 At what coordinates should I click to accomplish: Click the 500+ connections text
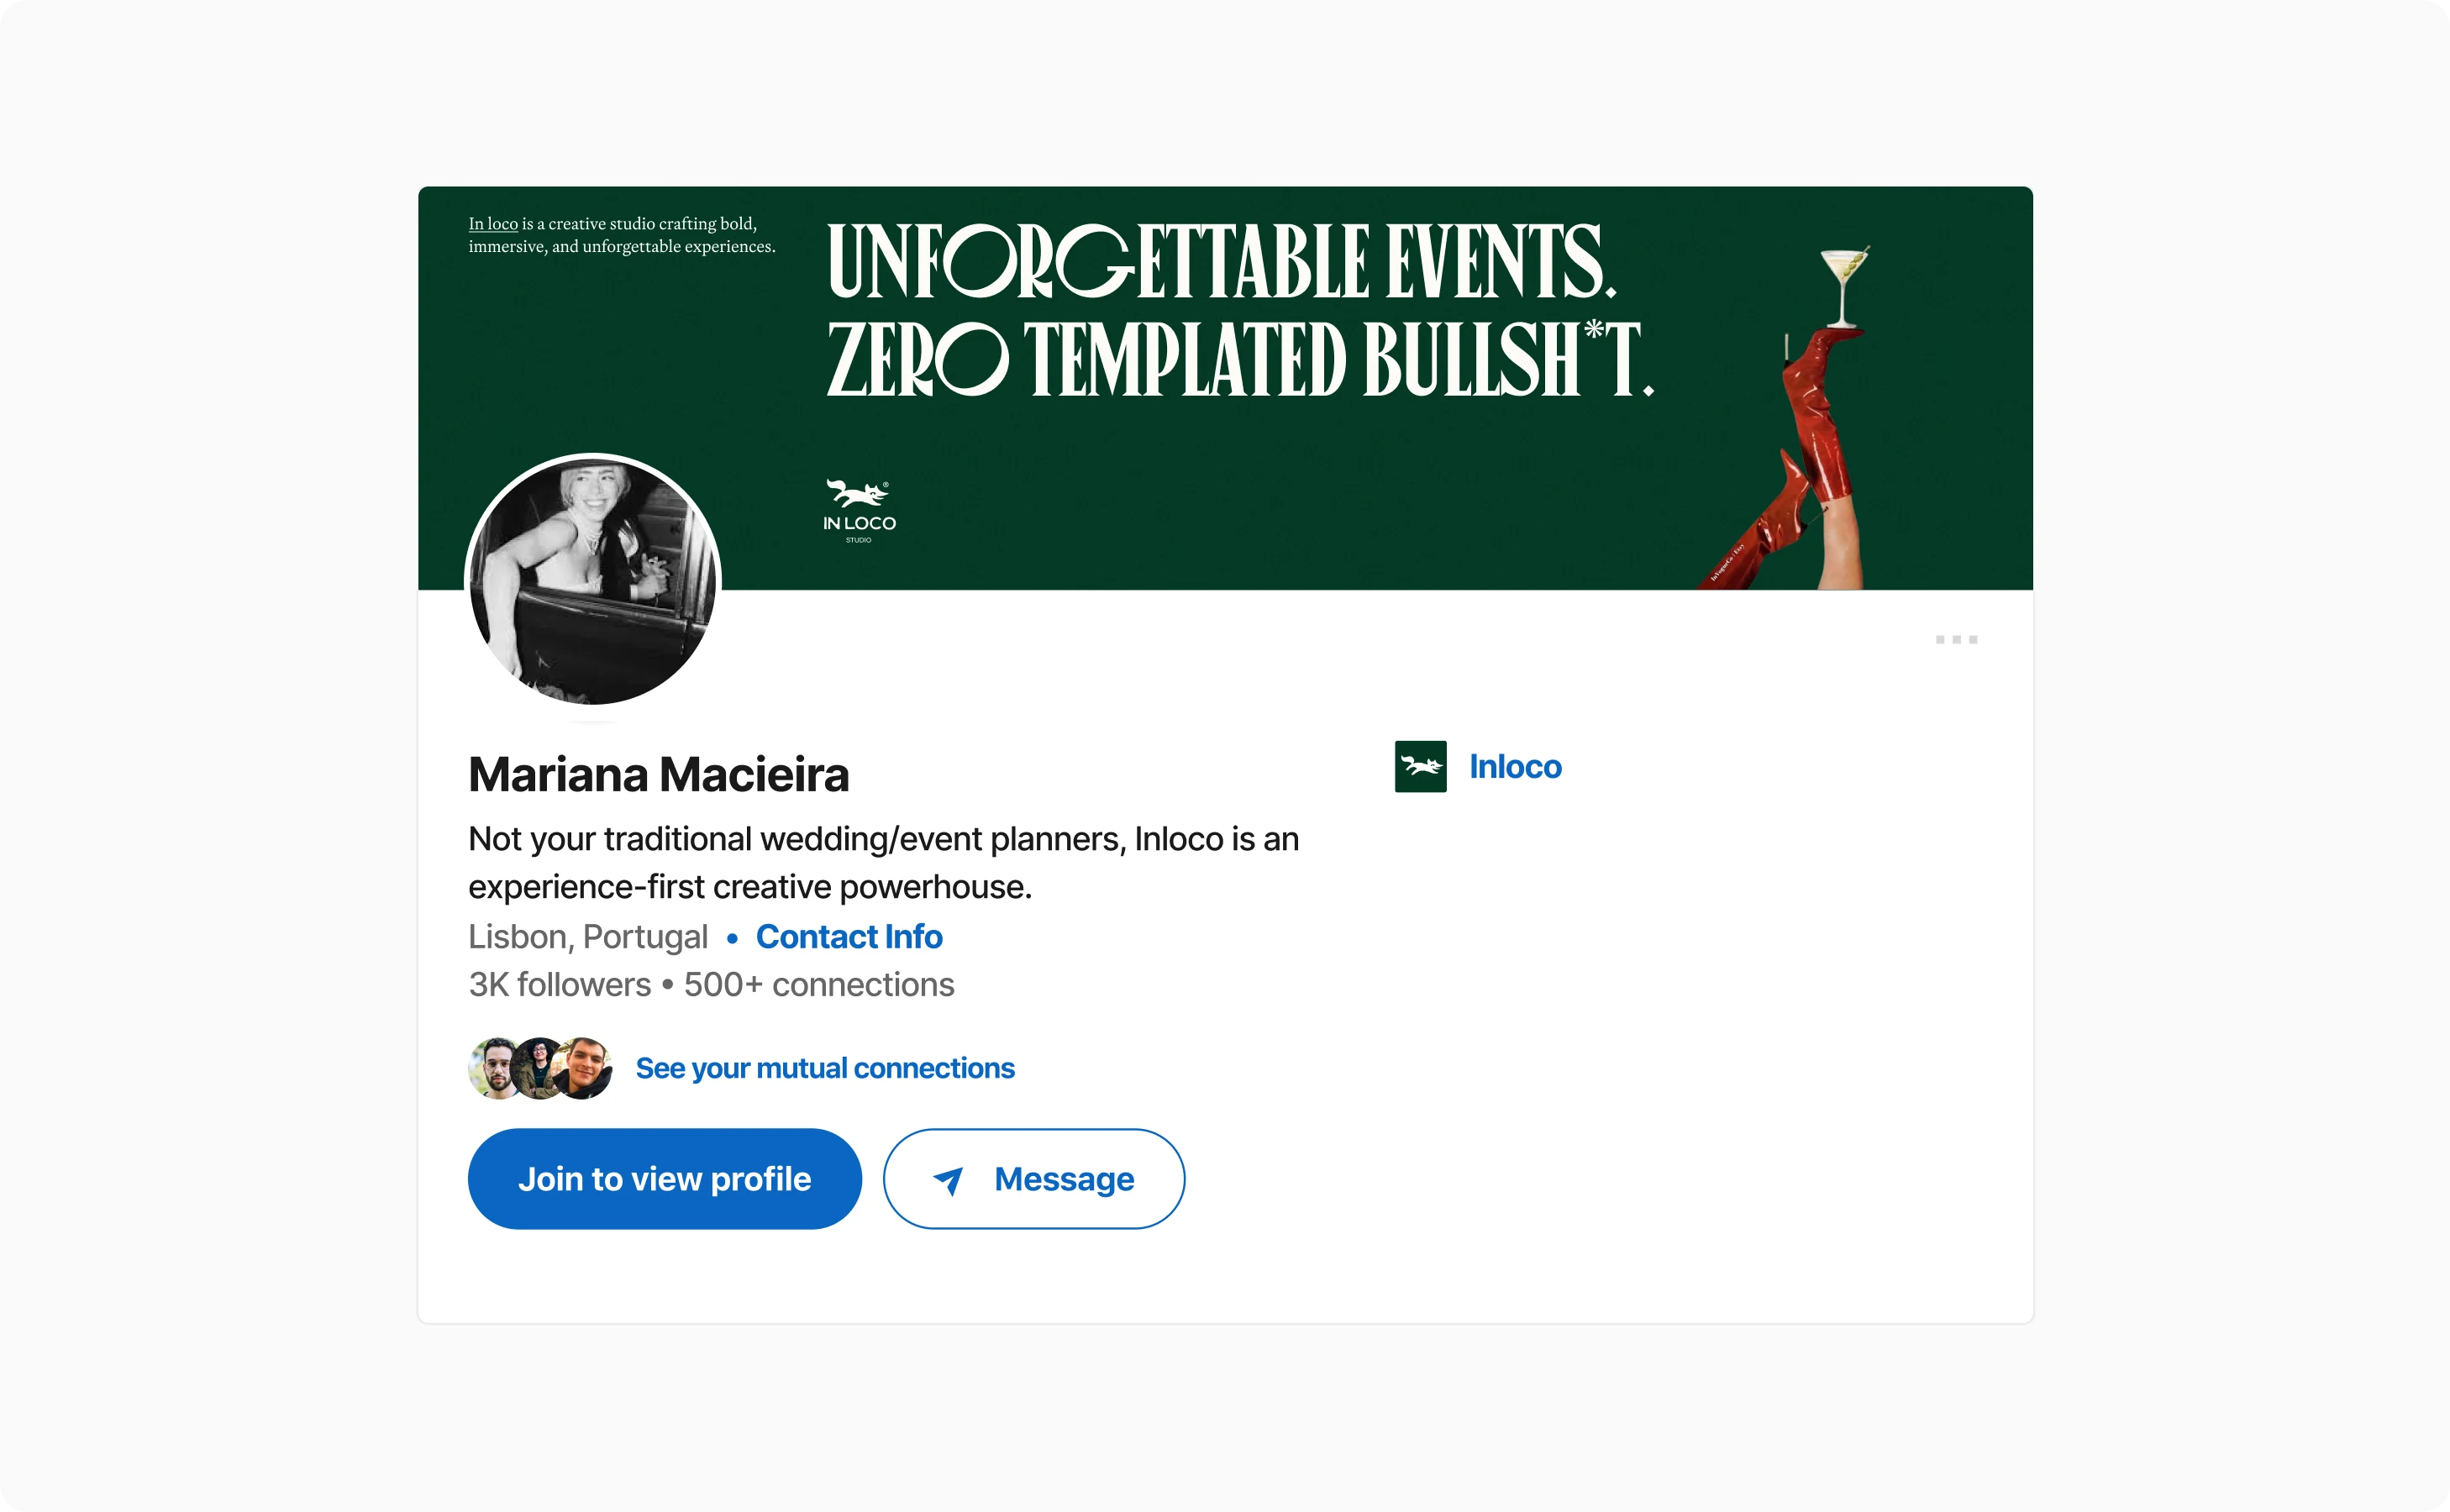point(819,984)
